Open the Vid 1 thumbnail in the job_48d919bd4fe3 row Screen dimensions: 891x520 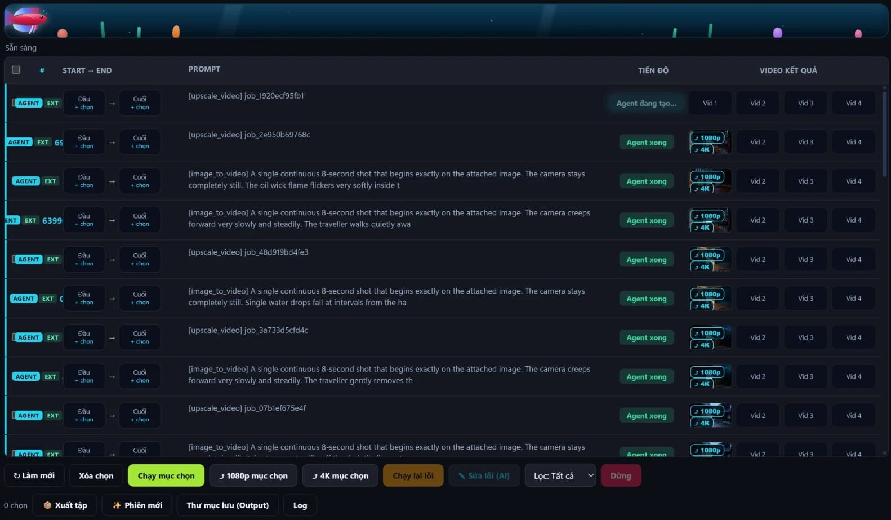coord(710,259)
